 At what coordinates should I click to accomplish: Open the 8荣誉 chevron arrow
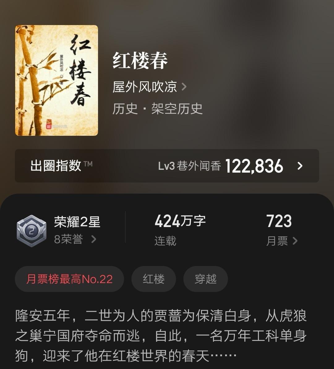(x=93, y=239)
